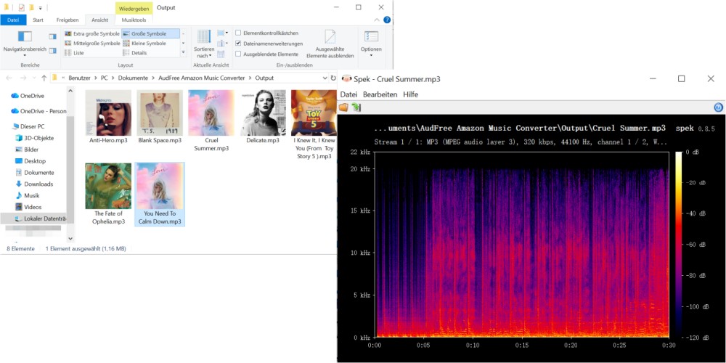
Task: Select Kleine Symbole layout
Action: pyautogui.click(x=144, y=43)
